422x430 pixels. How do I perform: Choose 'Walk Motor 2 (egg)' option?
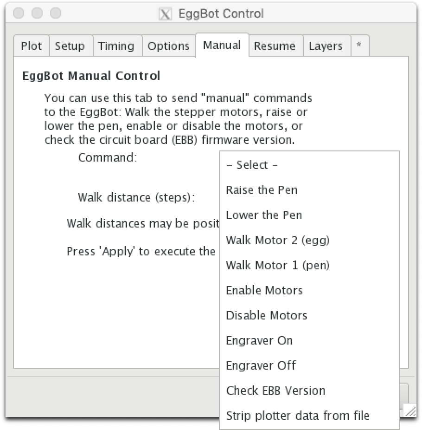[309, 240]
